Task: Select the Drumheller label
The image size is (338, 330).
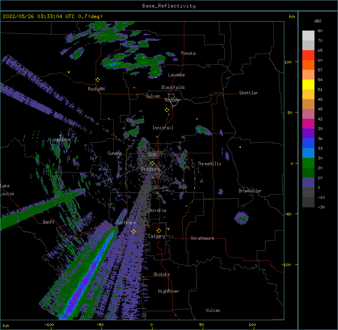Action: pyautogui.click(x=250, y=191)
